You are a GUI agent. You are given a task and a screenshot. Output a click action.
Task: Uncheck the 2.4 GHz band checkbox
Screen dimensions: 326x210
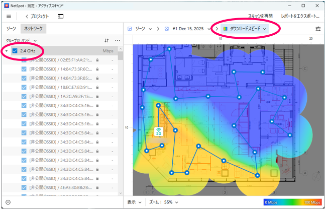point(15,51)
